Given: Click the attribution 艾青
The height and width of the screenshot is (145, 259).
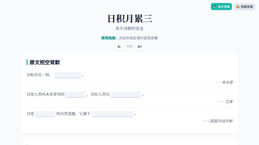Looking at the screenshot, I should coord(226,102).
